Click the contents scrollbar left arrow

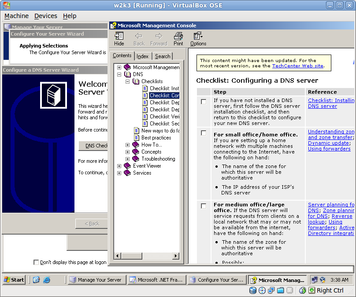(x=117, y=256)
